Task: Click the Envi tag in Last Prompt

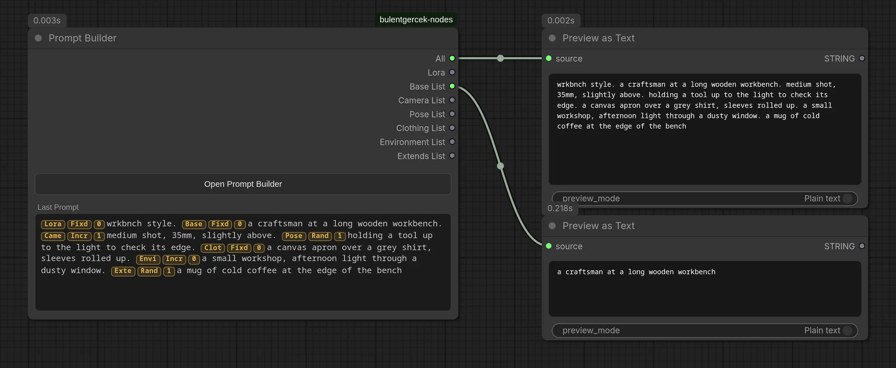Action: 148,259
